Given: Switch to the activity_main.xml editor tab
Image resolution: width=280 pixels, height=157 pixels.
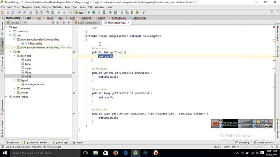Looking at the screenshot, I should (87, 23).
